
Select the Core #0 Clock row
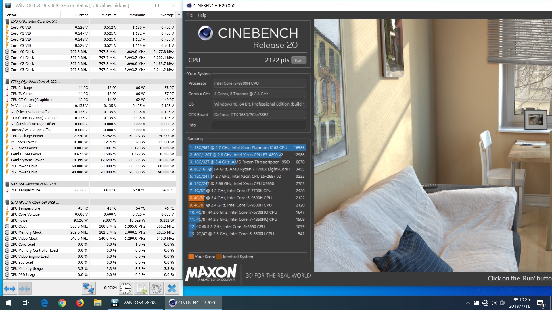pyautogui.click(x=90, y=51)
